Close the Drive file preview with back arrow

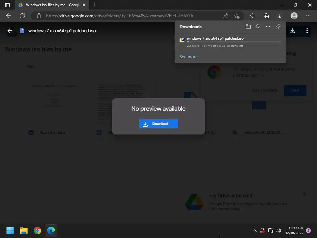pyautogui.click(x=10, y=31)
